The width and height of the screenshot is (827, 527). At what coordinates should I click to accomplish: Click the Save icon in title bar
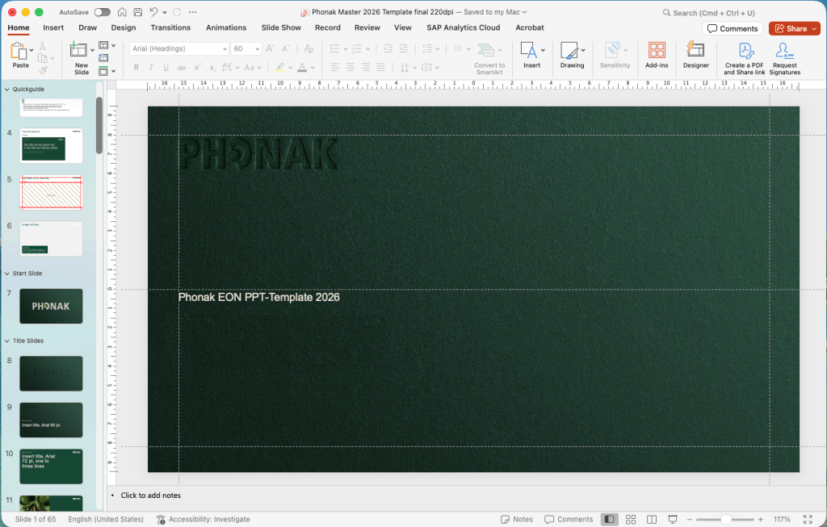(x=137, y=12)
